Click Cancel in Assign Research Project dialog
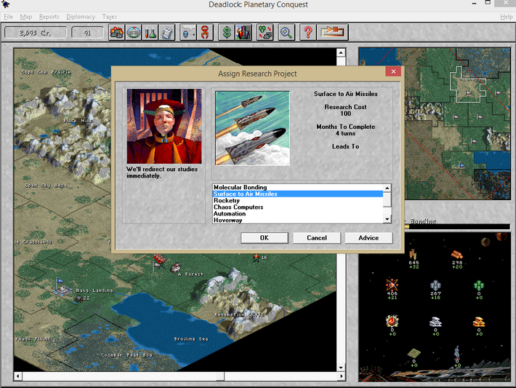This screenshot has height=388, width=516. click(x=317, y=238)
